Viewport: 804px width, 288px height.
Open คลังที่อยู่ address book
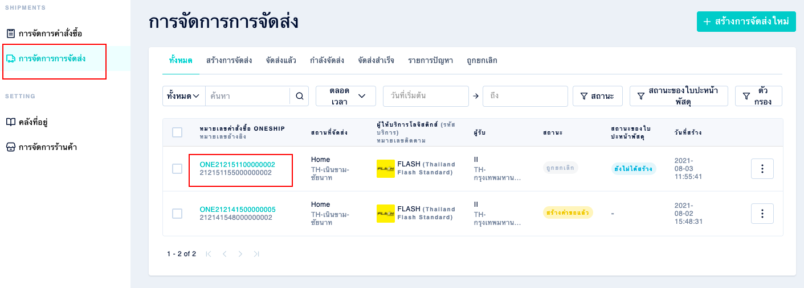click(34, 122)
